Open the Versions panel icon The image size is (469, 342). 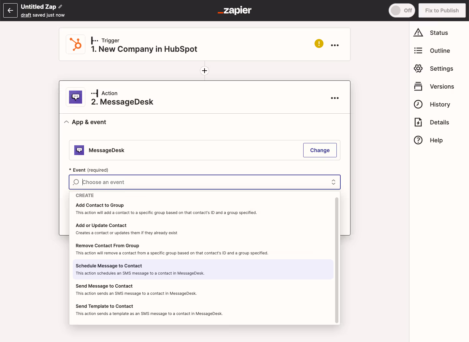click(418, 86)
